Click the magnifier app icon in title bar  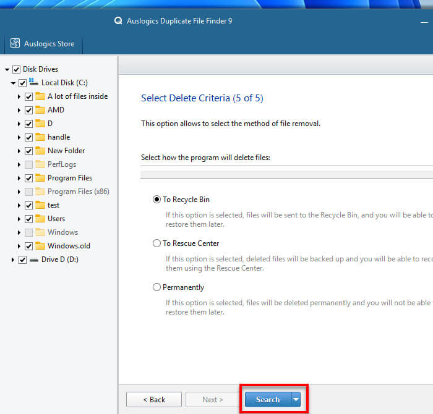[119, 20]
